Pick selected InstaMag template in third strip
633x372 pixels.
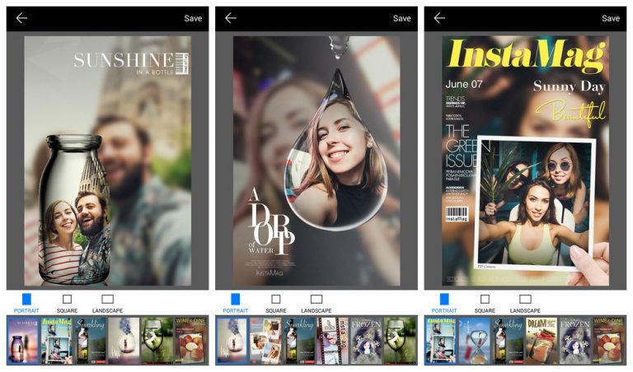coord(440,341)
